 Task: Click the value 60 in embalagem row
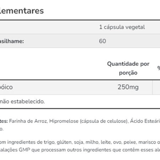[x=102, y=41]
